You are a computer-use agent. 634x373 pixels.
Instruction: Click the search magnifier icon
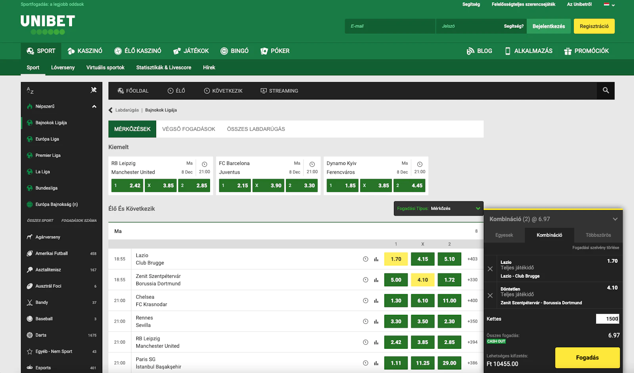[x=605, y=90]
